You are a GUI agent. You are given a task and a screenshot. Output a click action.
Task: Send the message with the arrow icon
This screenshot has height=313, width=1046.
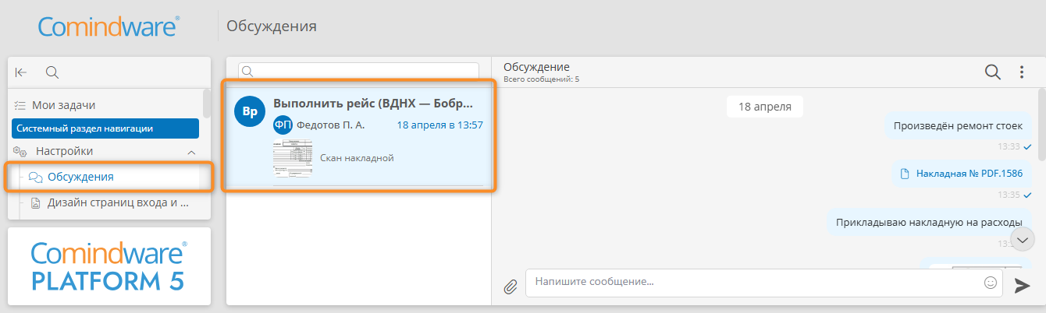point(1022,286)
